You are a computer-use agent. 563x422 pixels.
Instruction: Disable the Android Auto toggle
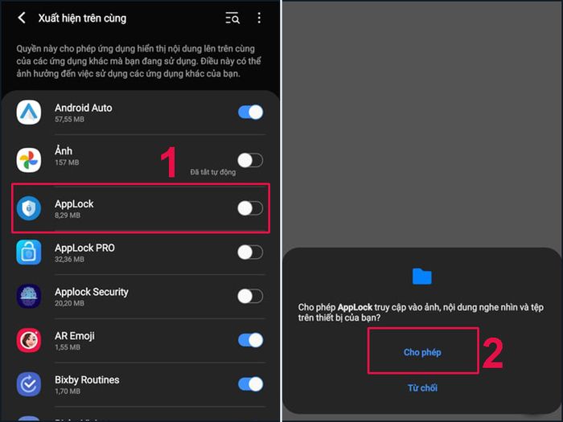point(251,113)
